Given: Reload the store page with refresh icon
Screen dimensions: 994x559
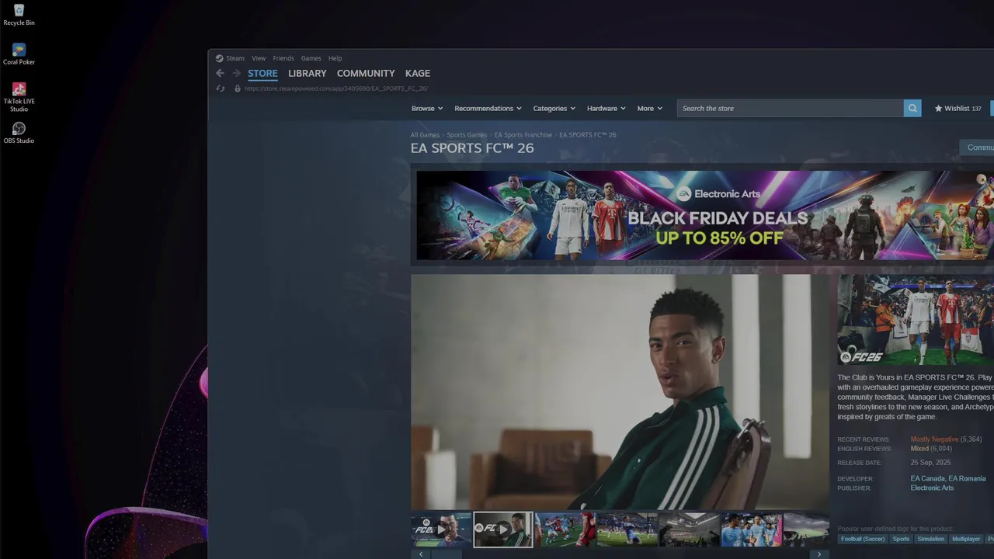Looking at the screenshot, I should (x=221, y=89).
